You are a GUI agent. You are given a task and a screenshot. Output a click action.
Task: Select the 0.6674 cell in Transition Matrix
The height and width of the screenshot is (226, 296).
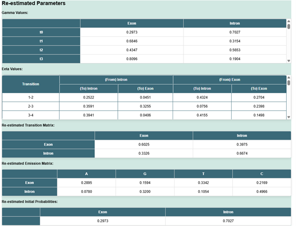242,154
